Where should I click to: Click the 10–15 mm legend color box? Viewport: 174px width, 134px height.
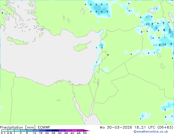pyautogui.click(x=36, y=130)
